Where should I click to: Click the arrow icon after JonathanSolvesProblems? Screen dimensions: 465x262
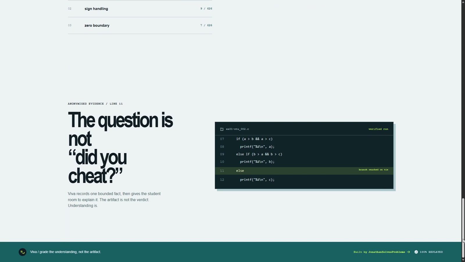[408, 252]
